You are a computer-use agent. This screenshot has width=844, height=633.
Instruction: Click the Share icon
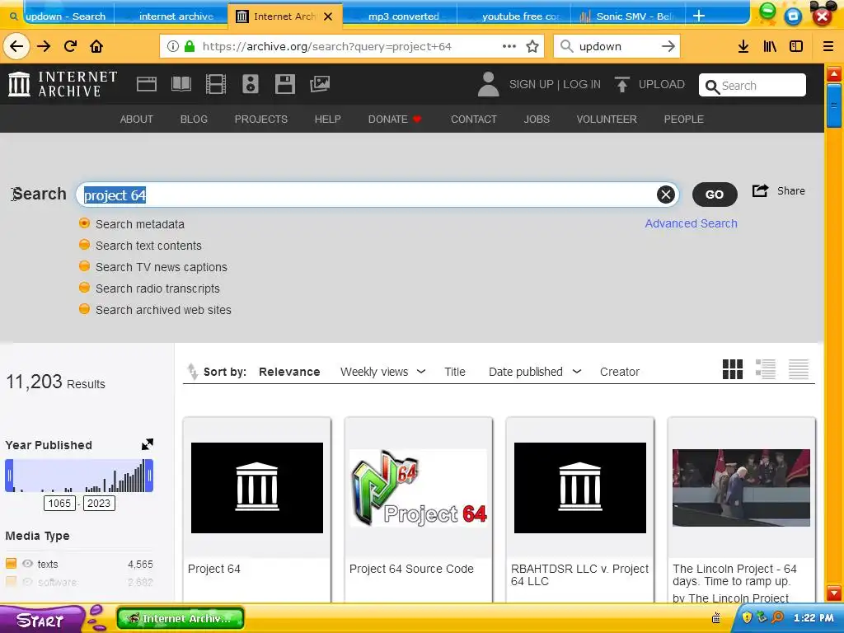[x=760, y=190]
